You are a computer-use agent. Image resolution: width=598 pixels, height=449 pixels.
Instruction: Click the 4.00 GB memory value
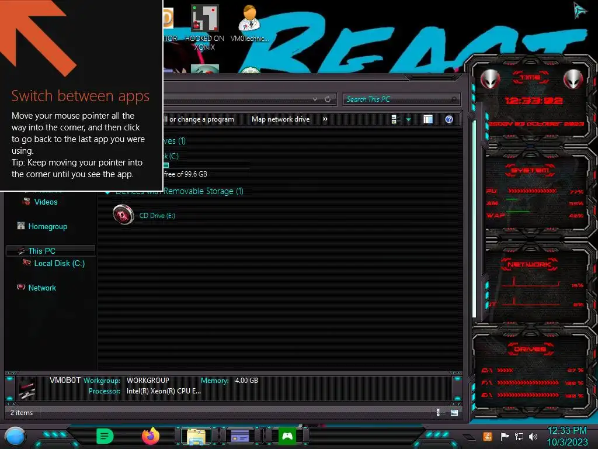pyautogui.click(x=246, y=381)
